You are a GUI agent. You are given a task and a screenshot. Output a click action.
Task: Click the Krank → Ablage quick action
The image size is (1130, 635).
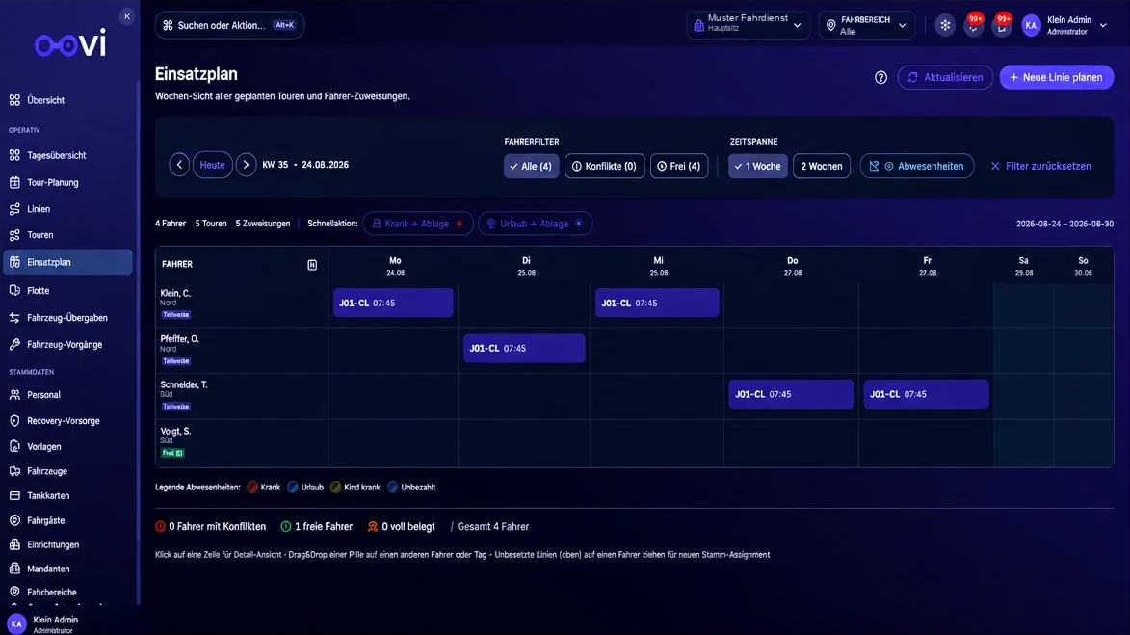click(x=418, y=224)
